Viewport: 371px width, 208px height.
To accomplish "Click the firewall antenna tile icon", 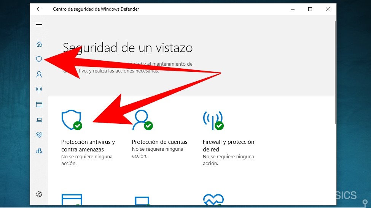I will (x=213, y=120).
